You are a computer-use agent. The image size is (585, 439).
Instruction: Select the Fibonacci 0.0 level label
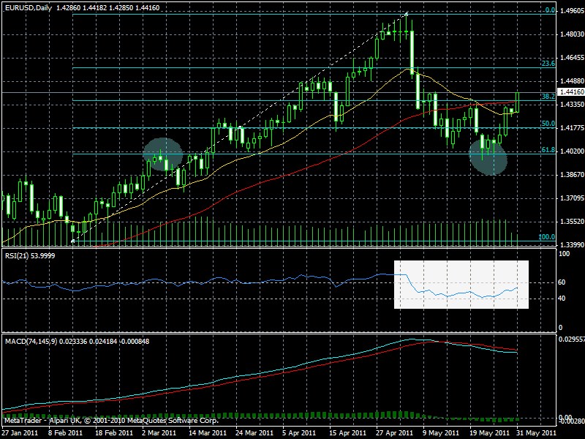point(550,10)
